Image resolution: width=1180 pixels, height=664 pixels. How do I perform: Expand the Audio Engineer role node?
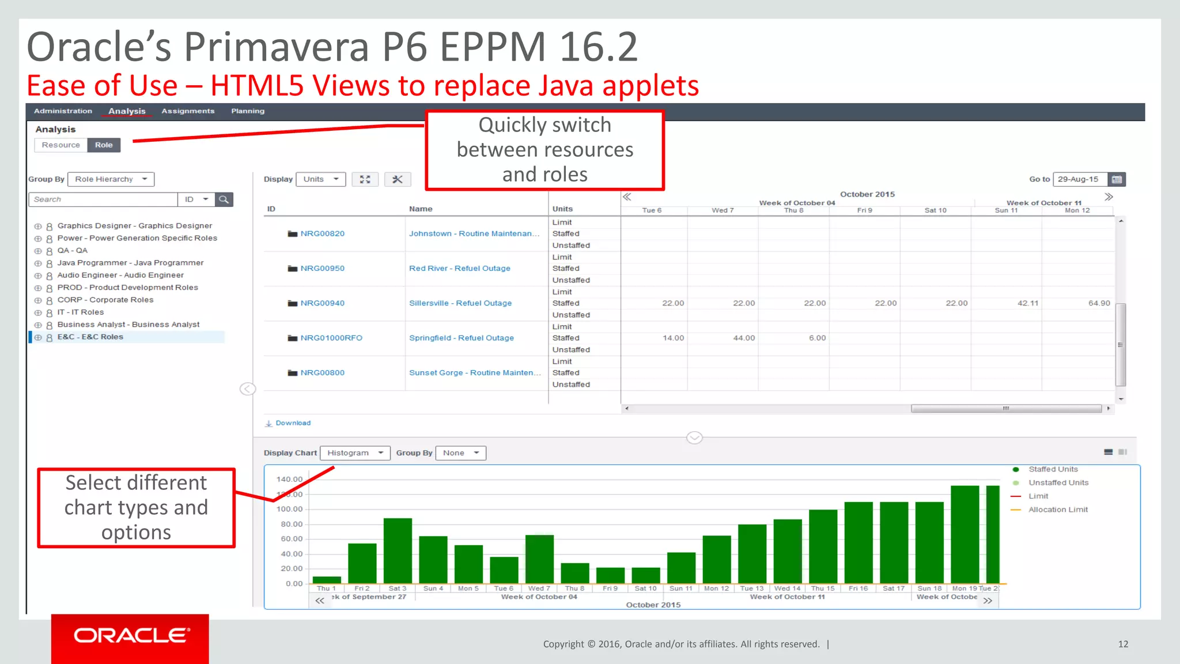click(x=38, y=276)
